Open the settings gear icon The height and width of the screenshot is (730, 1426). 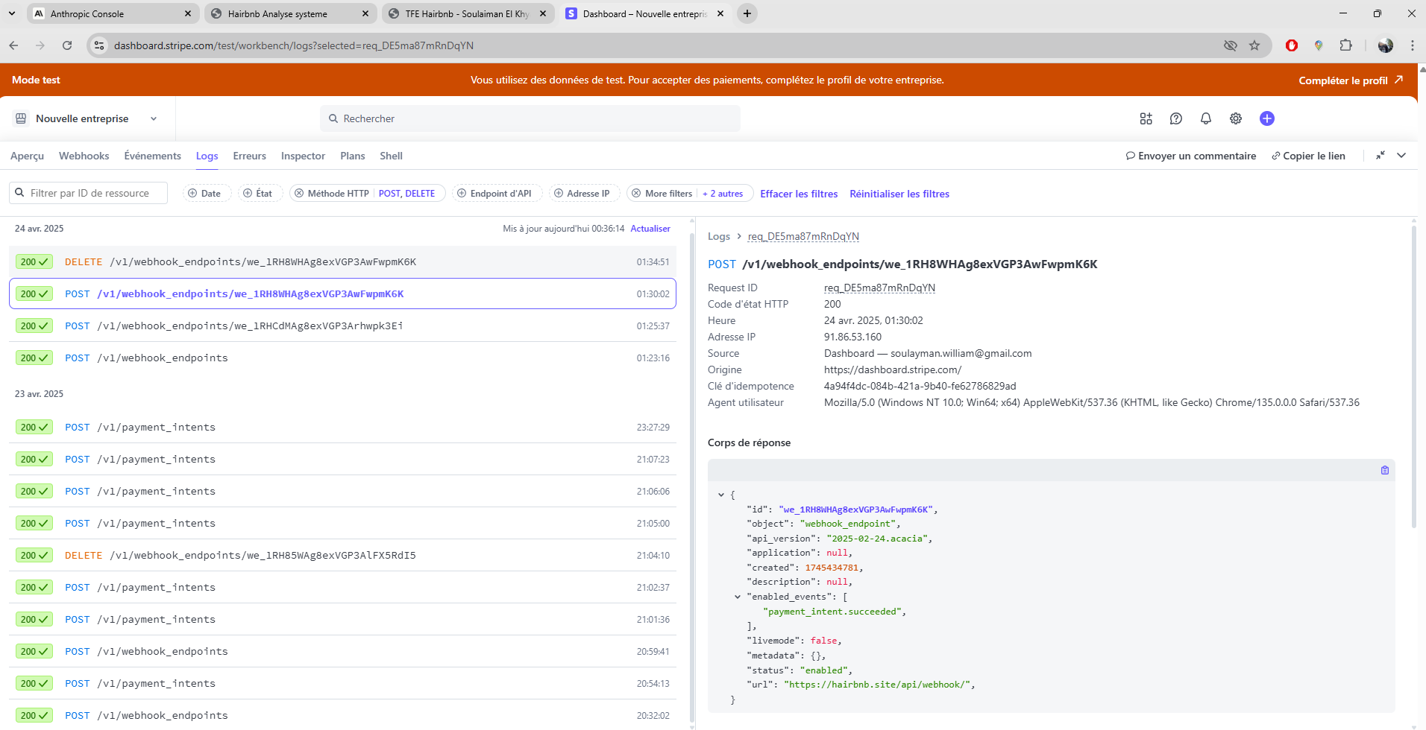[x=1235, y=118]
